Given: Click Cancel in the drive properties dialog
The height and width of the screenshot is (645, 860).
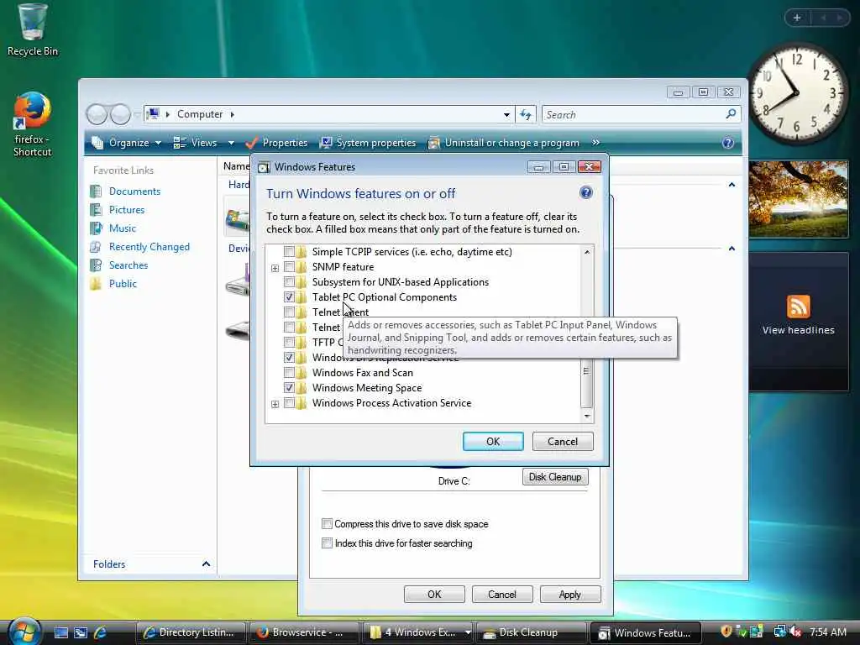Looking at the screenshot, I should (502, 594).
